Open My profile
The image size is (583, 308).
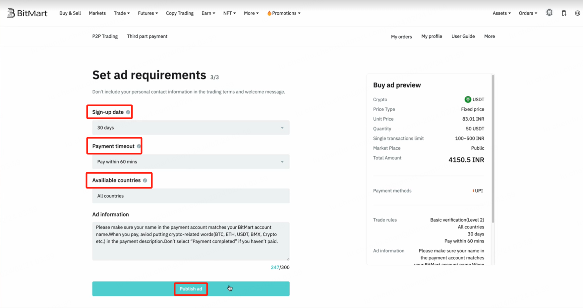(x=432, y=36)
